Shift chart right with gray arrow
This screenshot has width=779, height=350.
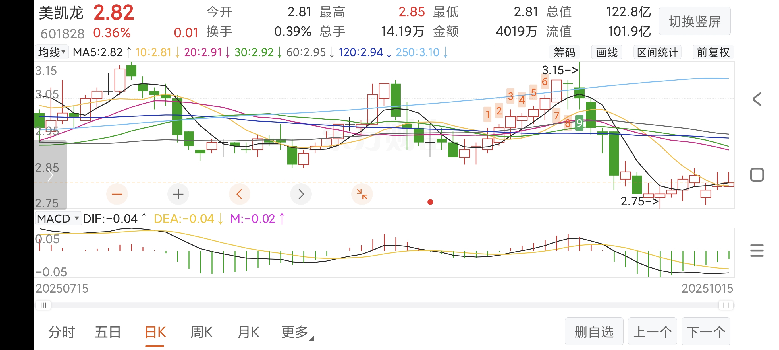pyautogui.click(x=300, y=194)
